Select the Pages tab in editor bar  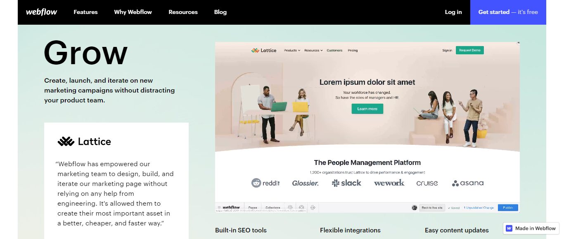coord(253,208)
